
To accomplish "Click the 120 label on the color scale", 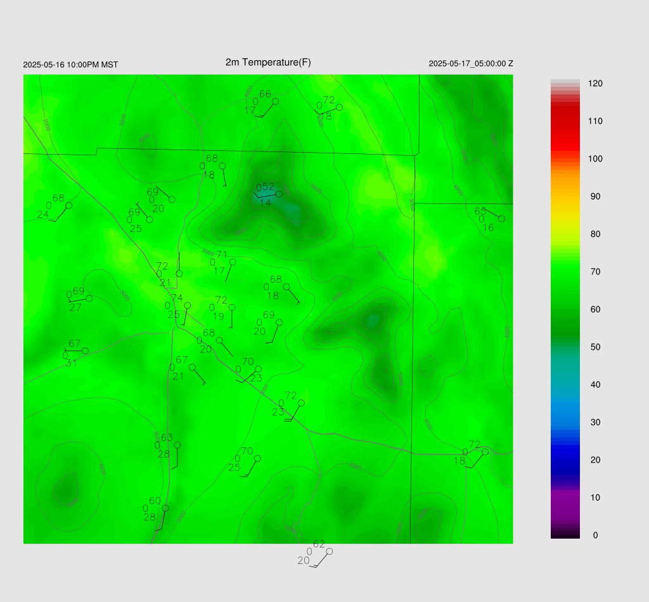I will [595, 84].
